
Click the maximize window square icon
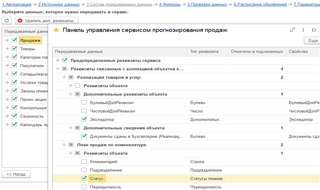(314, 30)
